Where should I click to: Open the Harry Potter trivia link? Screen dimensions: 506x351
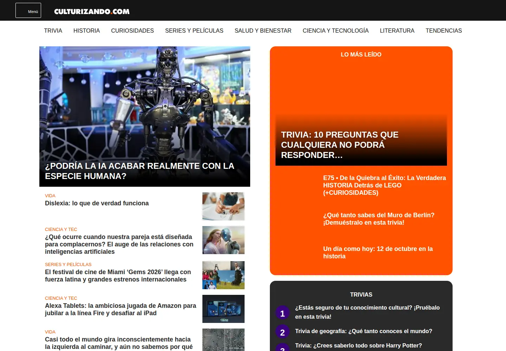click(x=358, y=345)
